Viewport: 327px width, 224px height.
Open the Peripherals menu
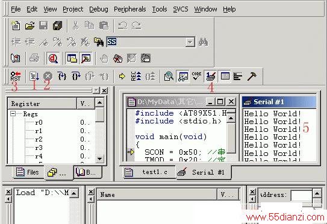(129, 9)
